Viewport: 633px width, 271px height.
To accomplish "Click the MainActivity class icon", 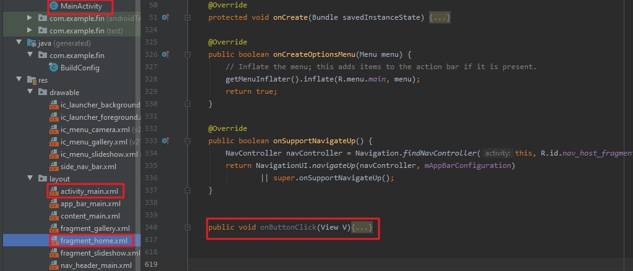I will pyautogui.click(x=53, y=6).
